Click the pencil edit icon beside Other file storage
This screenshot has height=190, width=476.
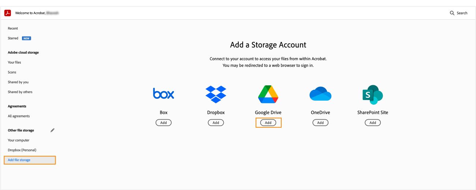(52, 130)
